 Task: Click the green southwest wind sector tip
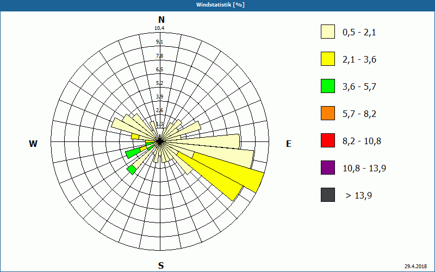[132, 170]
